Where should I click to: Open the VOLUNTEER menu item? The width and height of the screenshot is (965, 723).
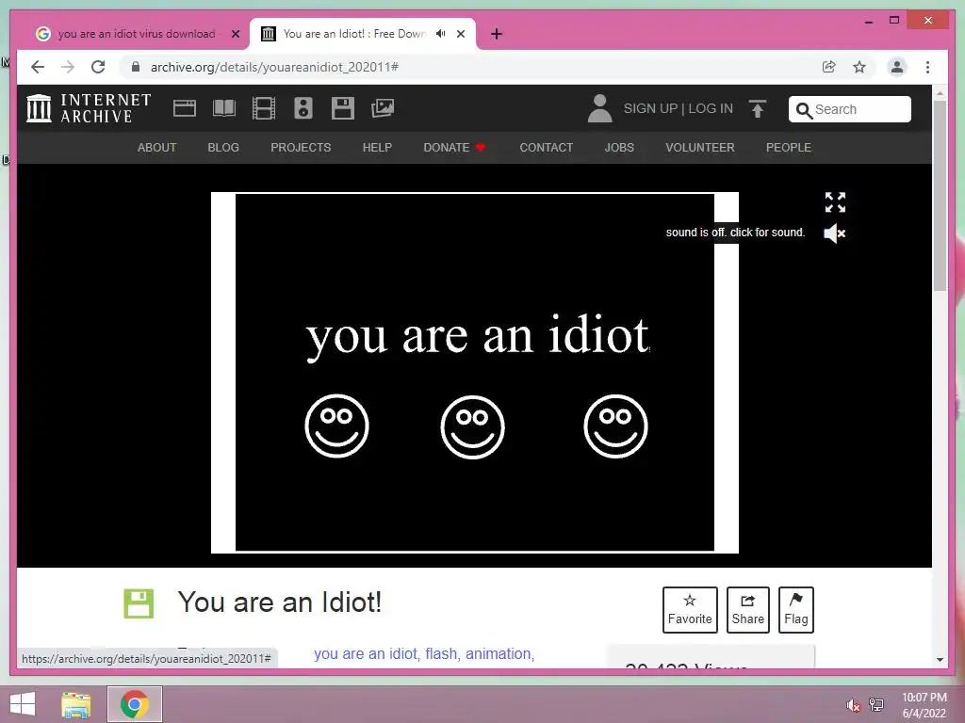(x=700, y=148)
